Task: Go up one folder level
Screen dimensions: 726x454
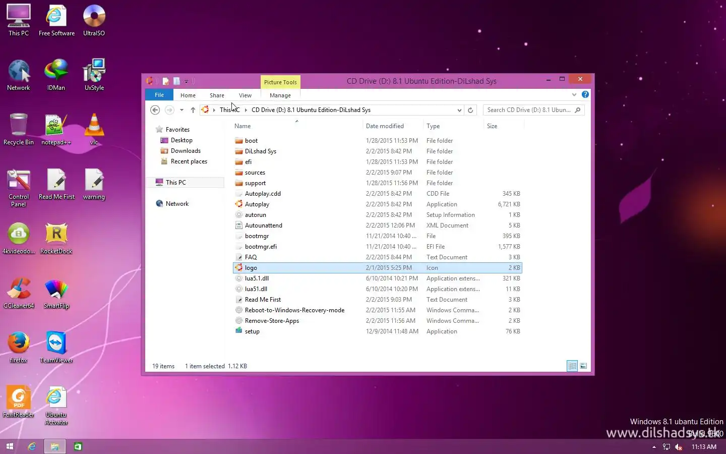Action: pyautogui.click(x=193, y=110)
